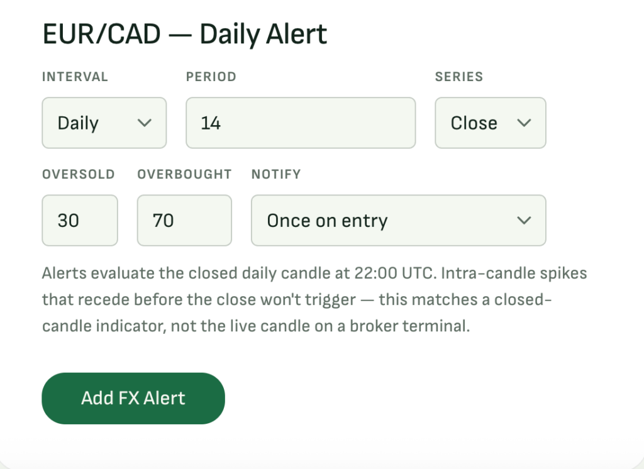Click the PERIOD field label
644x469 pixels.
(x=211, y=77)
